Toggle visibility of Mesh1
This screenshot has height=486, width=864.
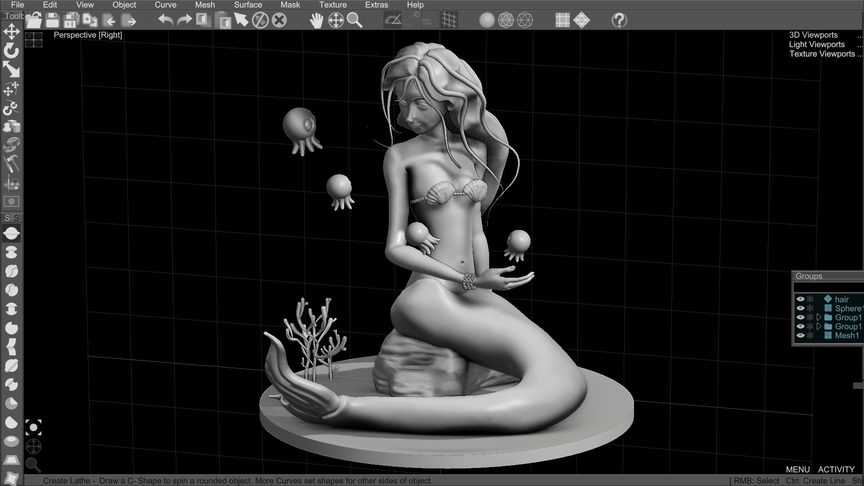801,335
